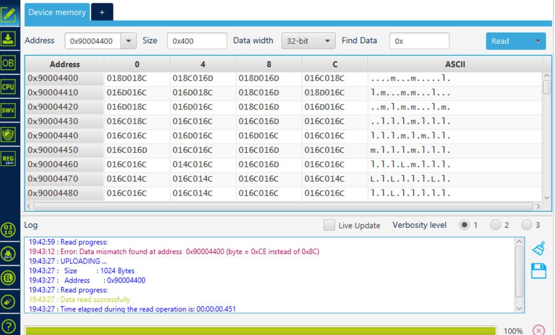The image size is (555, 335).
Task: Click the Time elapsed log line
Action: click(132, 309)
